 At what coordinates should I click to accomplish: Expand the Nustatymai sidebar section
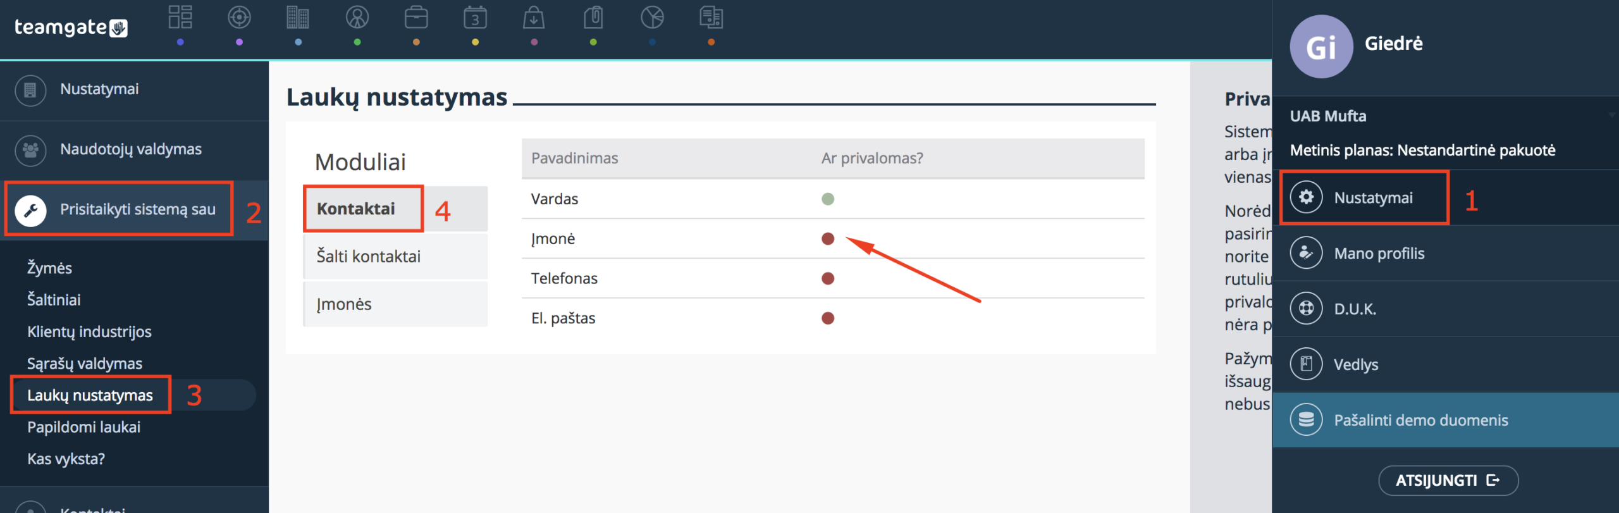pos(134,90)
